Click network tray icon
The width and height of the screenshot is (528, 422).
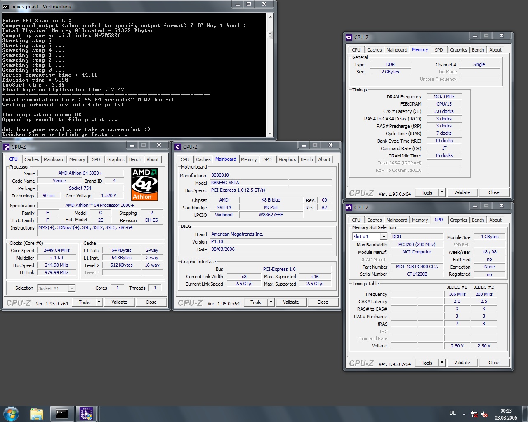[x=474, y=414]
